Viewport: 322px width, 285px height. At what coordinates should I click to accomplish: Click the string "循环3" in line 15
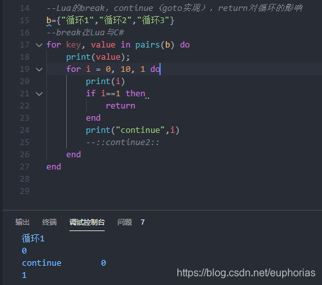click(154, 21)
